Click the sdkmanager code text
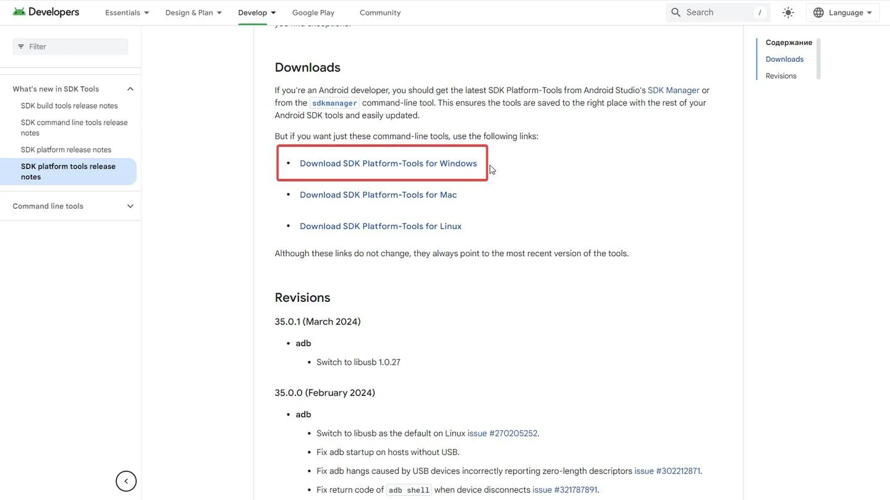Screen dimensions: 890x500 pyautogui.click(x=334, y=103)
